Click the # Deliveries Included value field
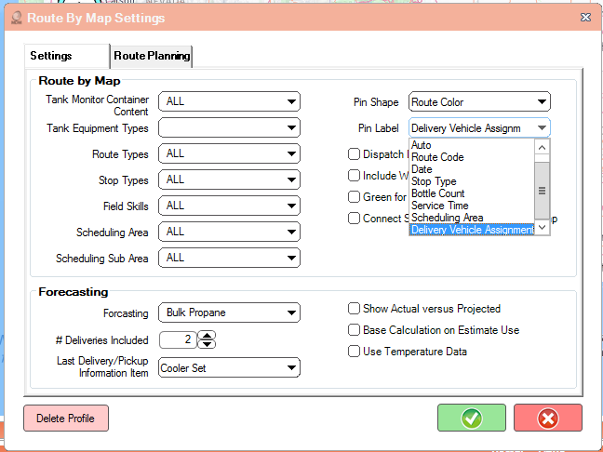 point(178,339)
